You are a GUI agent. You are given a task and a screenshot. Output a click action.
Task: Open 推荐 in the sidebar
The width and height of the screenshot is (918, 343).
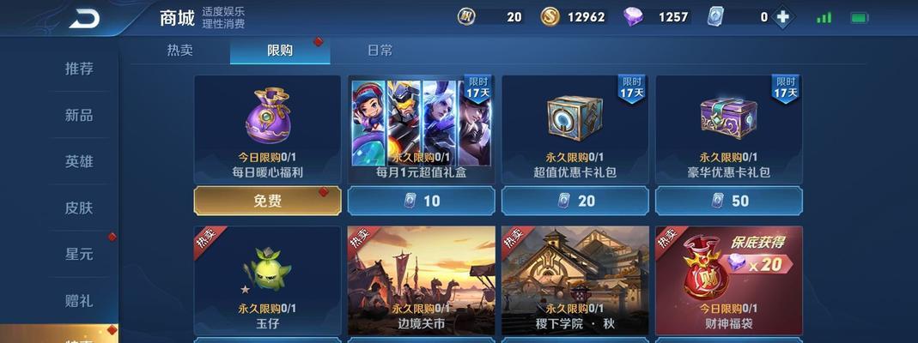point(79,69)
